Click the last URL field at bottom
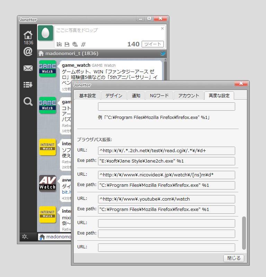This screenshot has width=266, height=277. pyautogui.click(x=167, y=248)
